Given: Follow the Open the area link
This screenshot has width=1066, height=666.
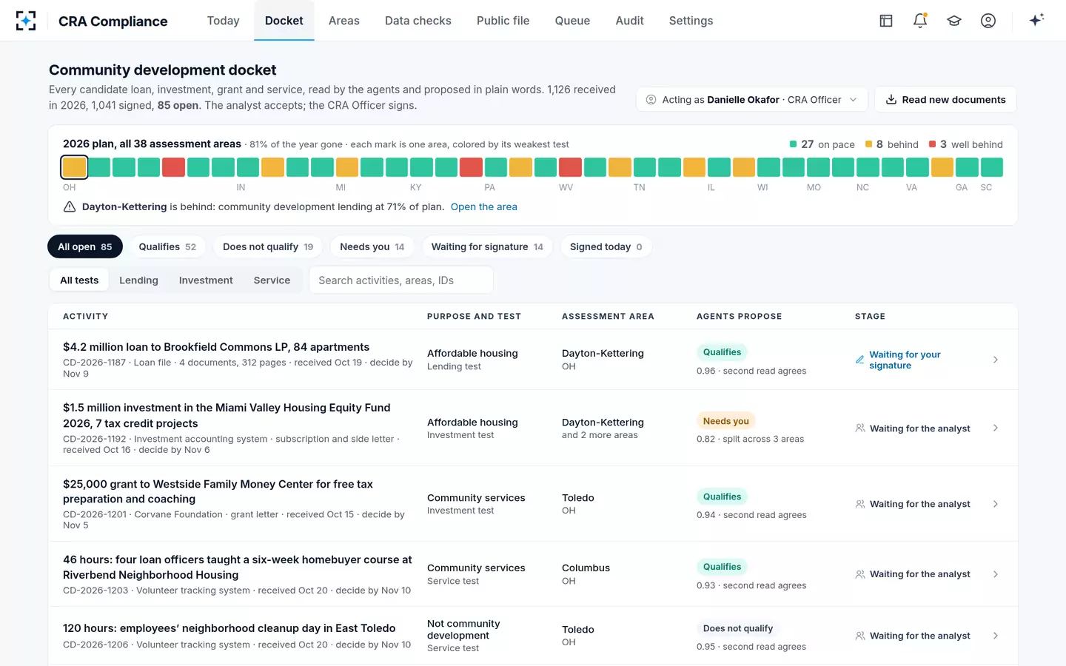Looking at the screenshot, I should tap(484, 207).
